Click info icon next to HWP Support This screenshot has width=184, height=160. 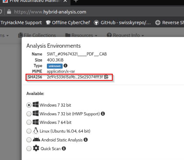(103, 114)
